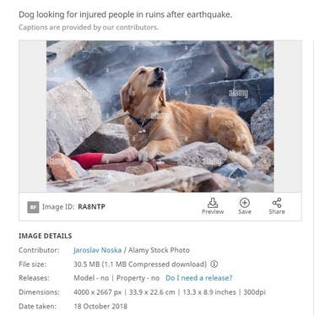Image resolution: width=314 pixels, height=316 pixels.
Task: Click the alamy watermark on the photo's right side
Action: 238,93
